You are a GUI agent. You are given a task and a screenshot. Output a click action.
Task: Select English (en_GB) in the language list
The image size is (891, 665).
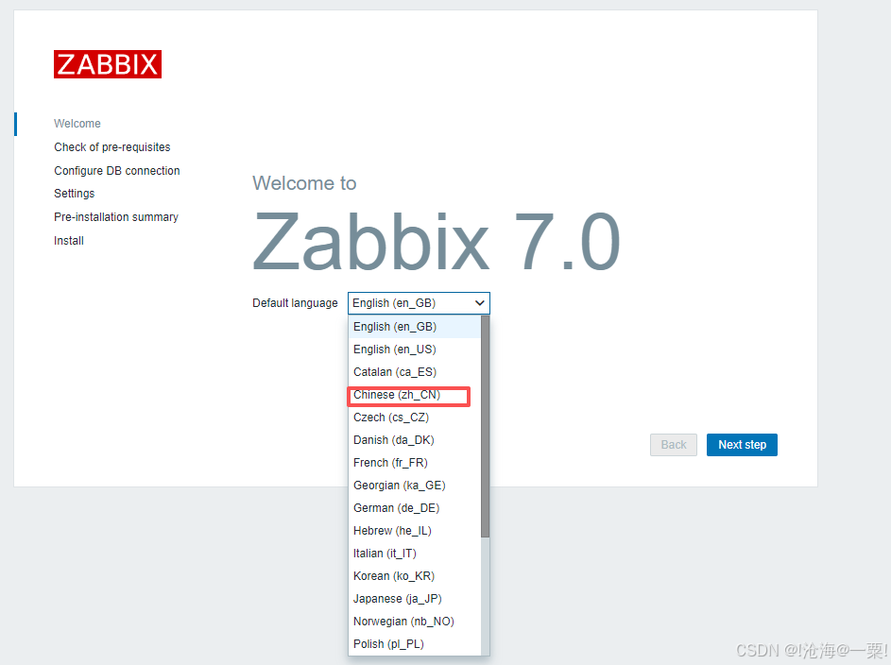point(415,327)
